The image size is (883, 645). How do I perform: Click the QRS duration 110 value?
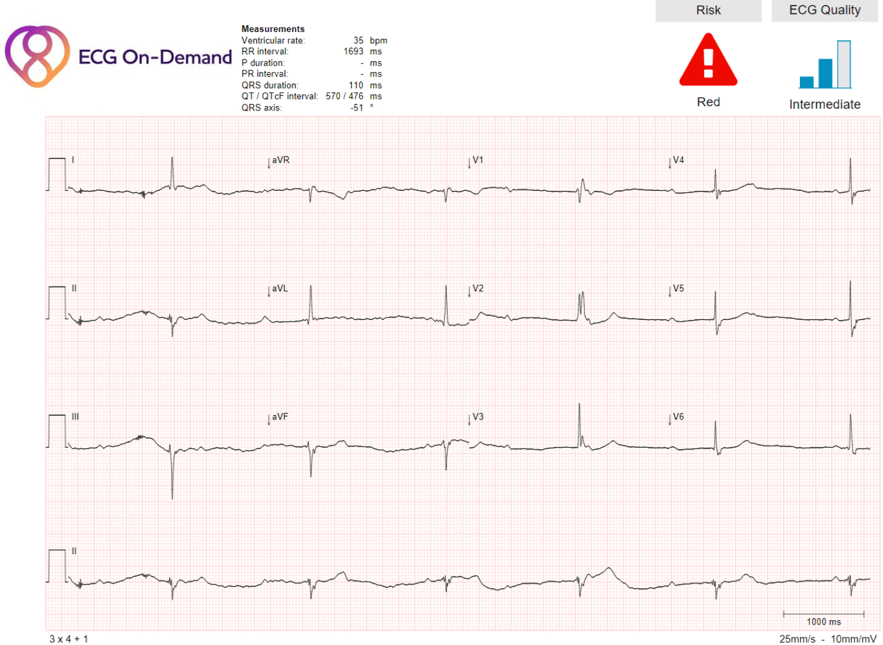pos(356,85)
